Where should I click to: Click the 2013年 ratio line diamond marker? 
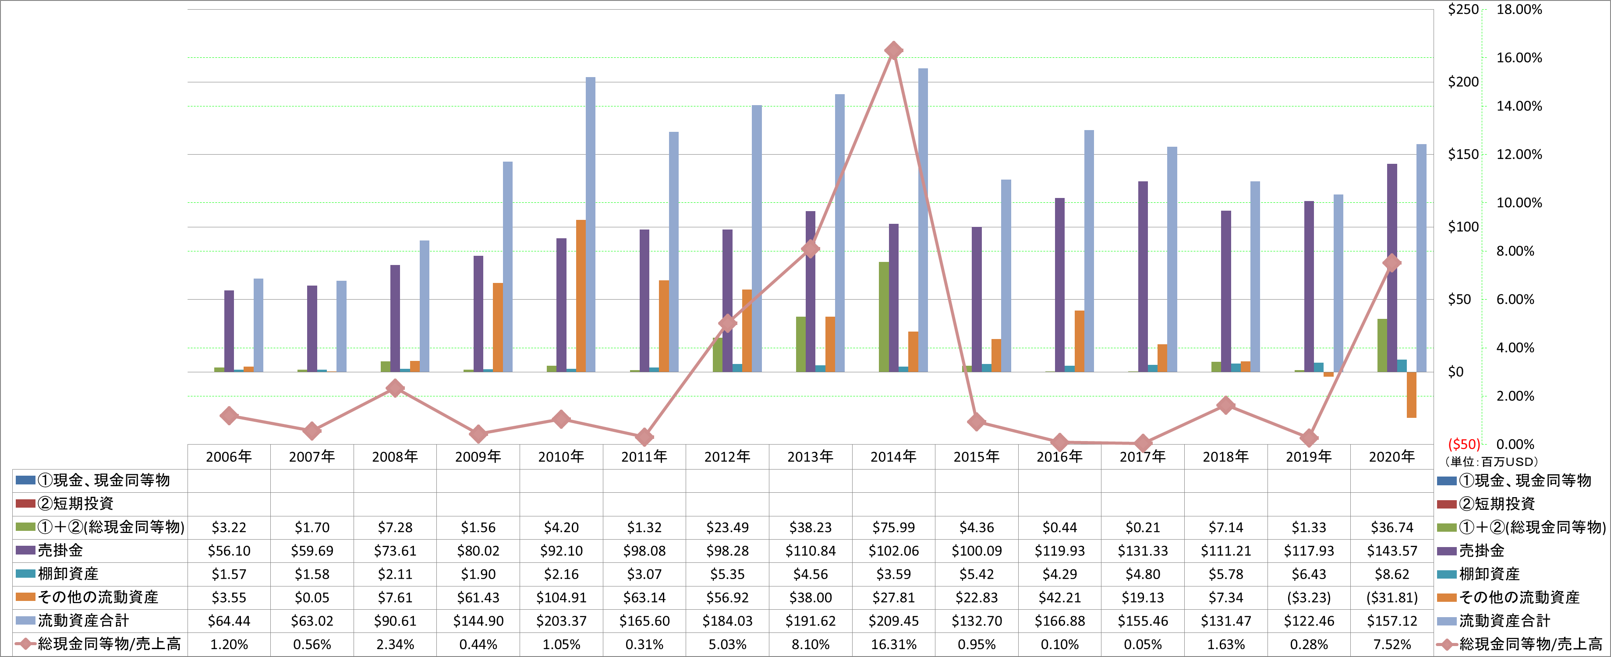(x=811, y=249)
